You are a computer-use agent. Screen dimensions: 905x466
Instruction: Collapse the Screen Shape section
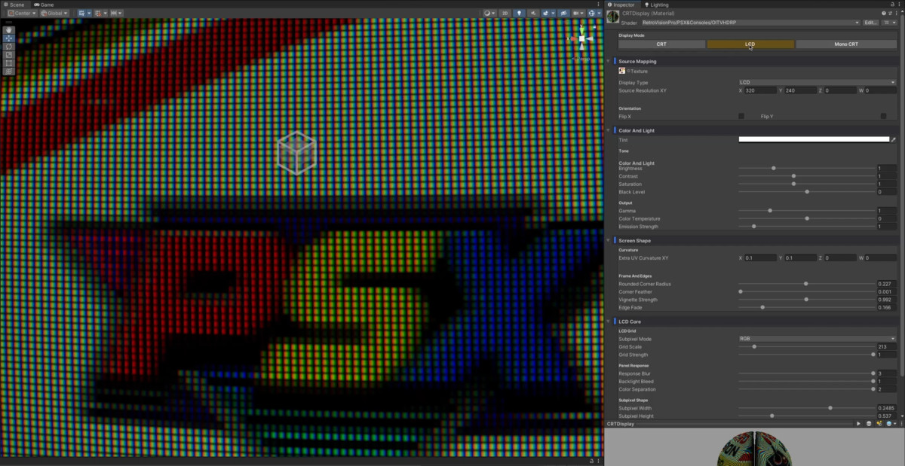(608, 240)
